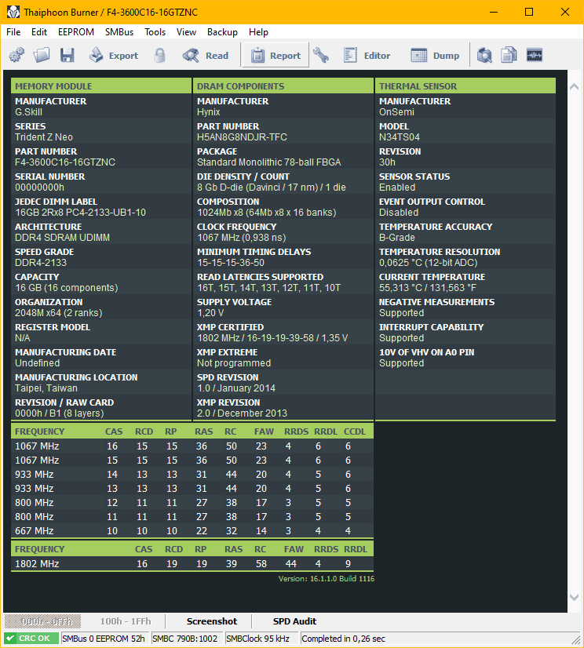Click the open file folder icon
The image size is (584, 648).
[42, 55]
